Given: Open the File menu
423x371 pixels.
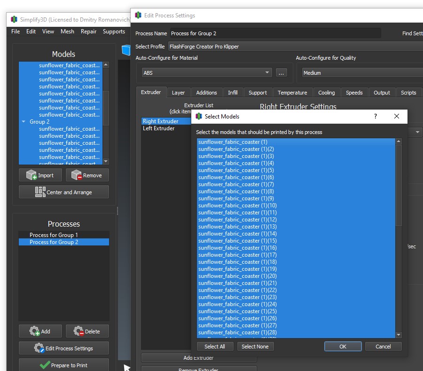Looking at the screenshot, I should 16,32.
